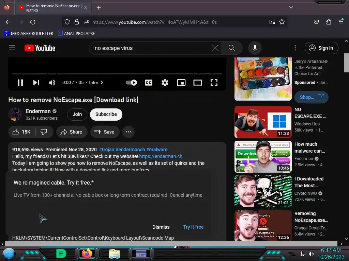Open the player settings gear
Screen dimensions: 349x261
(165, 83)
